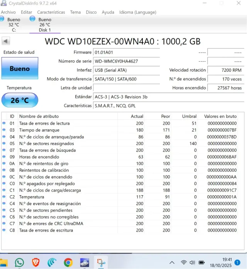Click the Wi-Fi icon in system tray

coord(184,262)
